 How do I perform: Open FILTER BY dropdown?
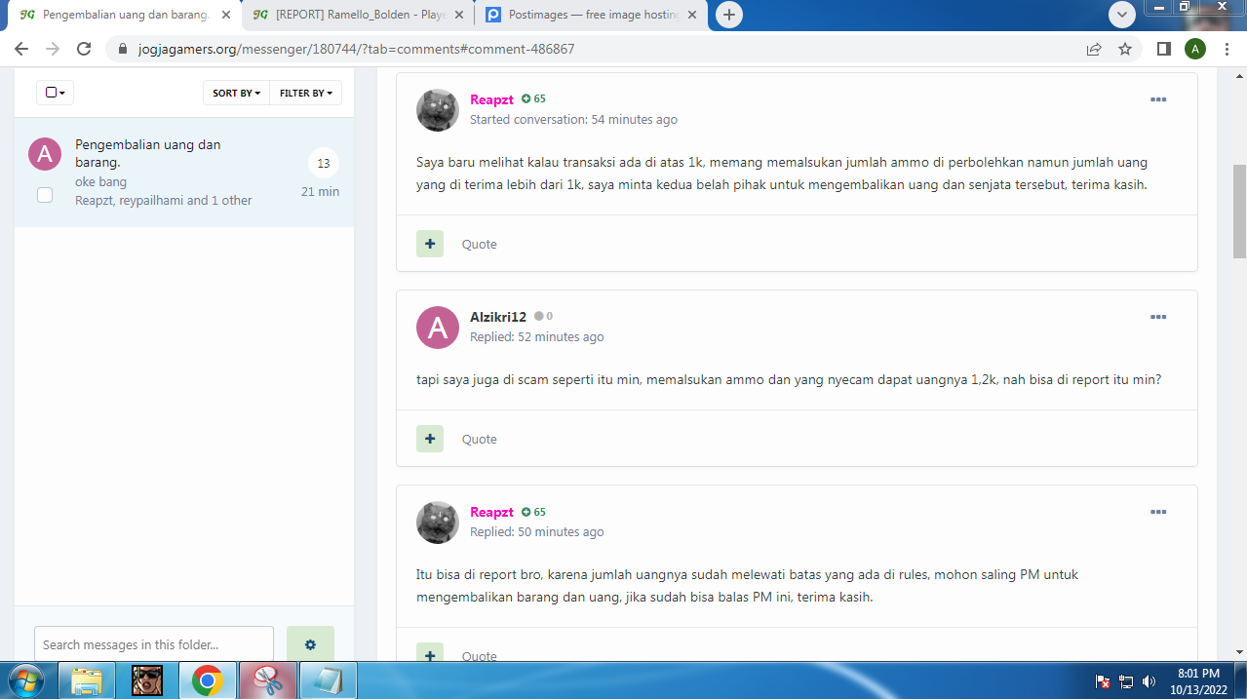(306, 93)
